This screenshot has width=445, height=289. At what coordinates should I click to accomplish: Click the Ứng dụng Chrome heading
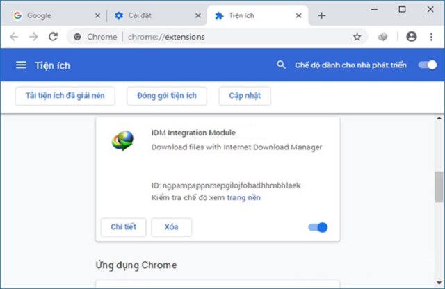(x=136, y=265)
